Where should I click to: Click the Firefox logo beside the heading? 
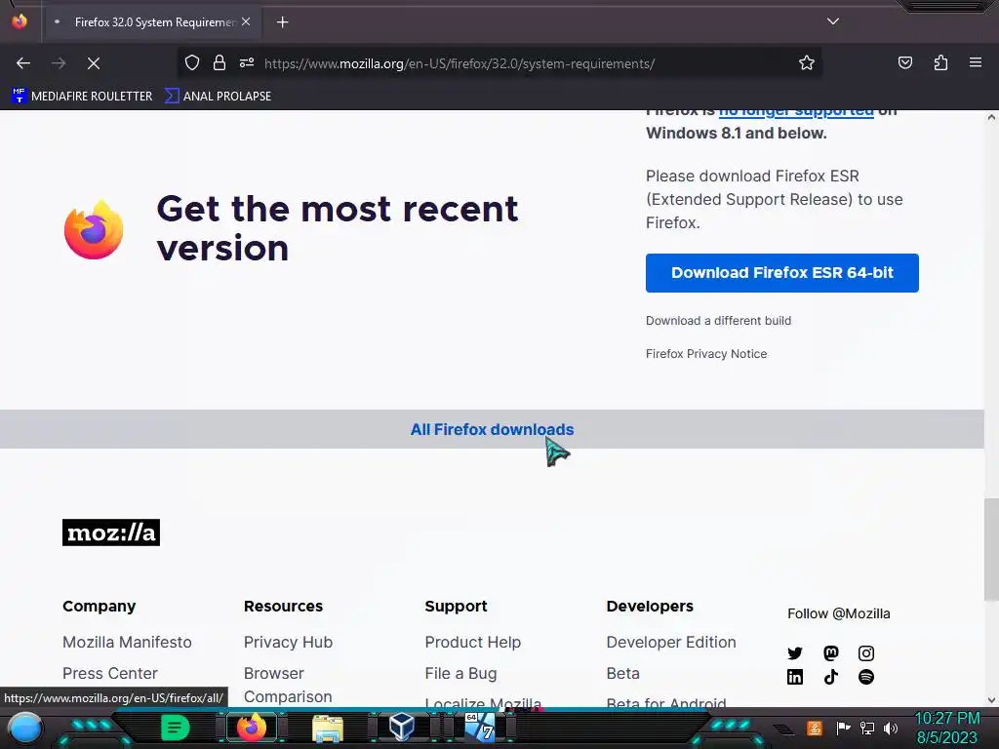pyautogui.click(x=94, y=229)
